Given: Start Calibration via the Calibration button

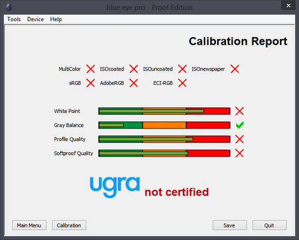Looking at the screenshot, I should click(x=69, y=225).
